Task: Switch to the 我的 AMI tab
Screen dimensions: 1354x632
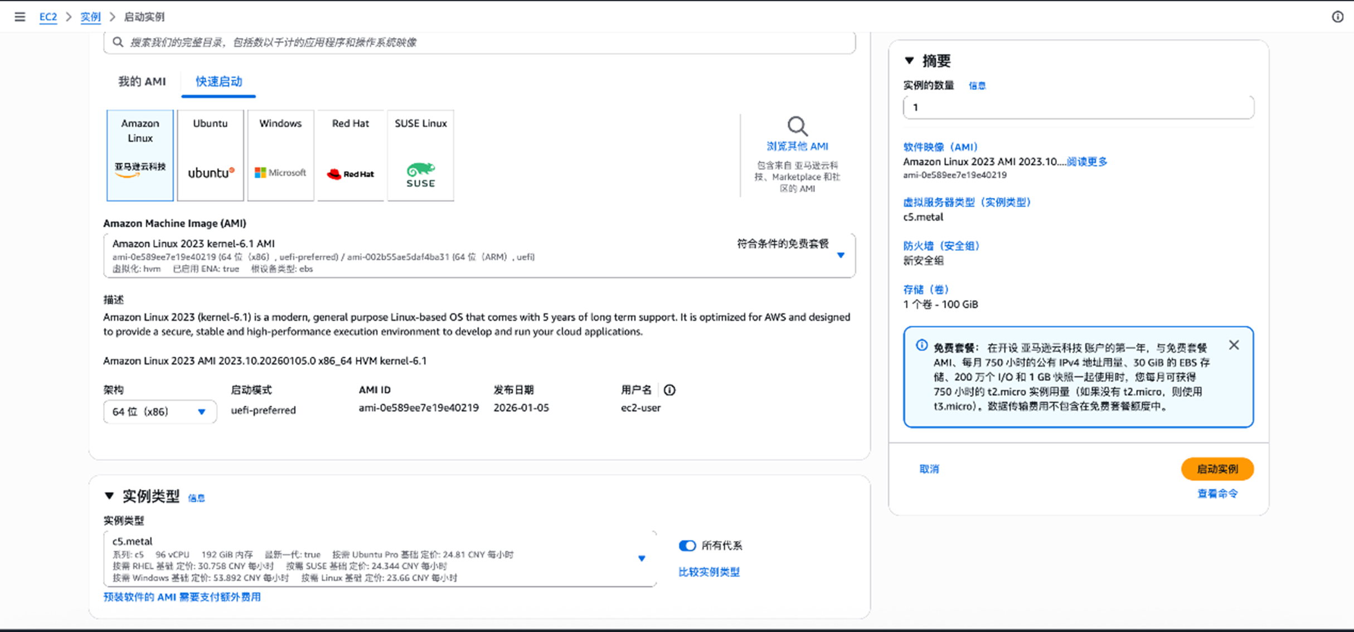Action: [142, 81]
